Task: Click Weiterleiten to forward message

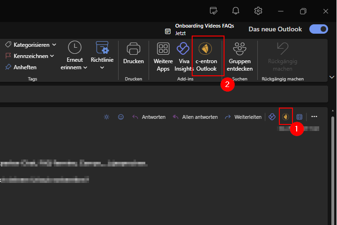Action: pos(243,117)
